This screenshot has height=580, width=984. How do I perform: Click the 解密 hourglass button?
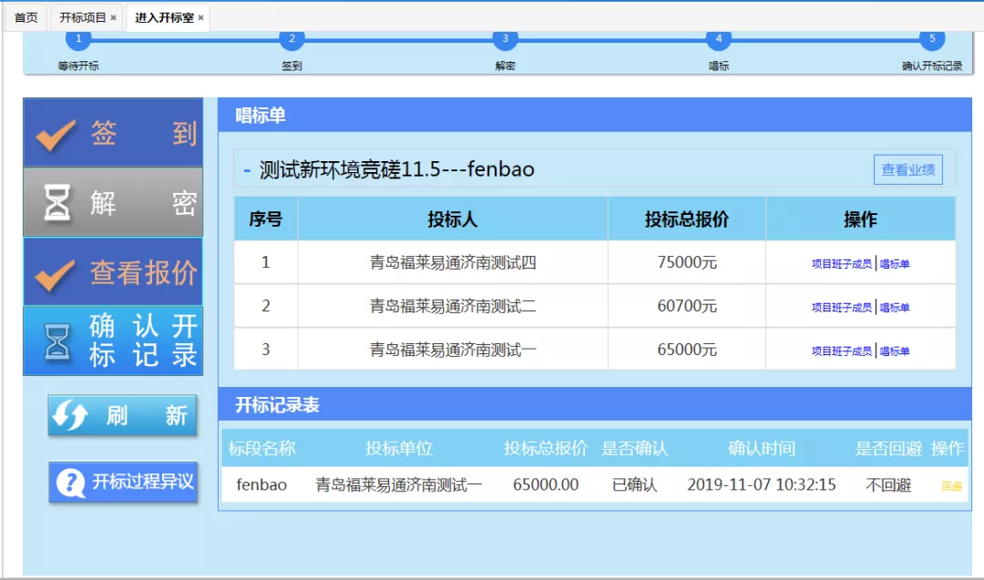pos(113,202)
